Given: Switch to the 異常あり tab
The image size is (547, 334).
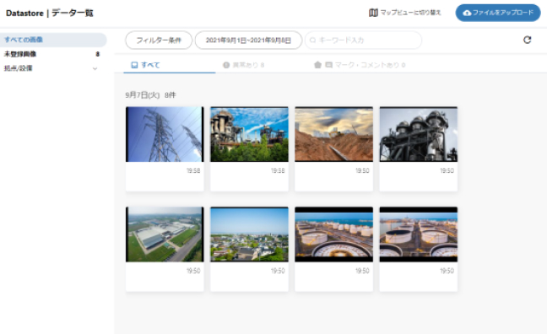Looking at the screenshot, I should tap(243, 65).
